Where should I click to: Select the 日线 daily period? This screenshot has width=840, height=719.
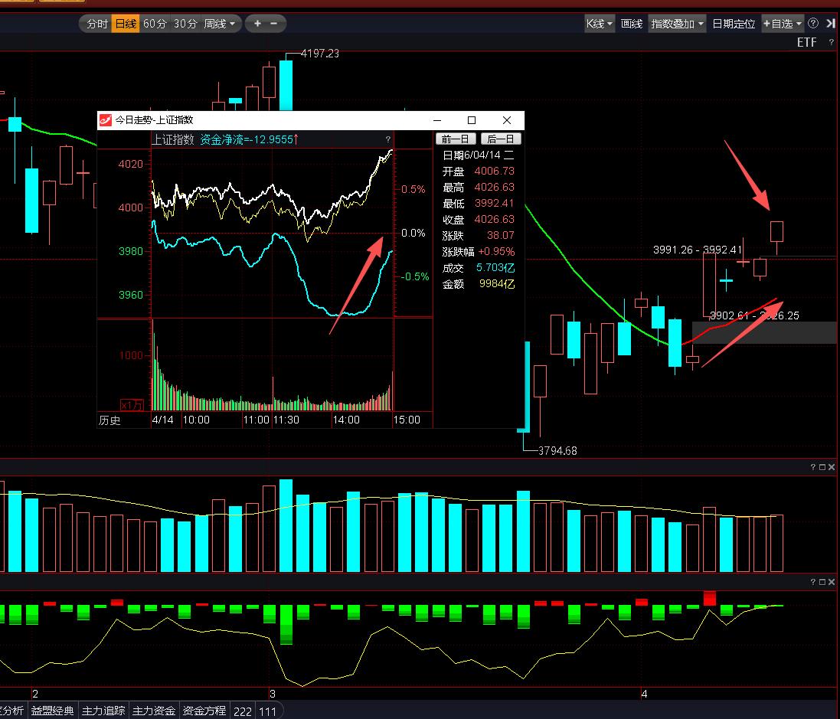125,24
